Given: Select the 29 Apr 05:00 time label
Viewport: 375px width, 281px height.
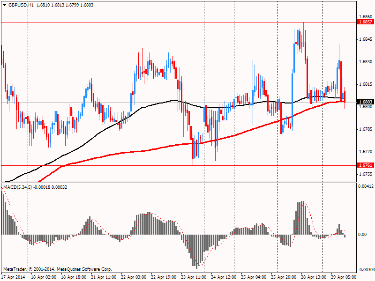Looking at the screenshot, I should [x=344, y=277].
